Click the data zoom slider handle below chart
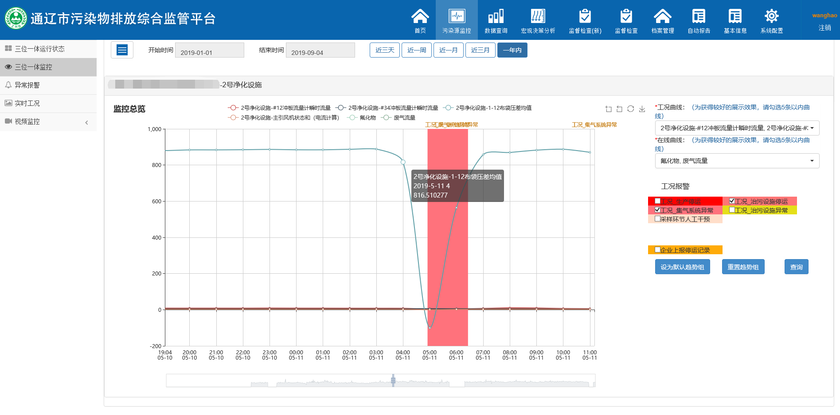This screenshot has width=840, height=415. (393, 380)
